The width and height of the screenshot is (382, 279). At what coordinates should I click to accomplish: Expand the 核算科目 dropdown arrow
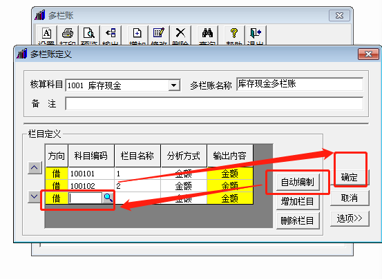click(173, 85)
